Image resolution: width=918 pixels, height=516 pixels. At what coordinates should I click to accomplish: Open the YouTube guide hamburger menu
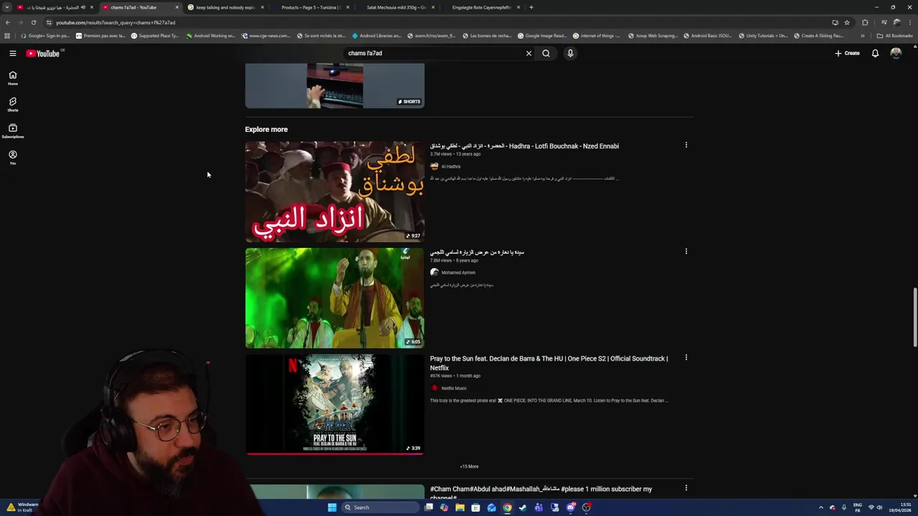[13, 53]
